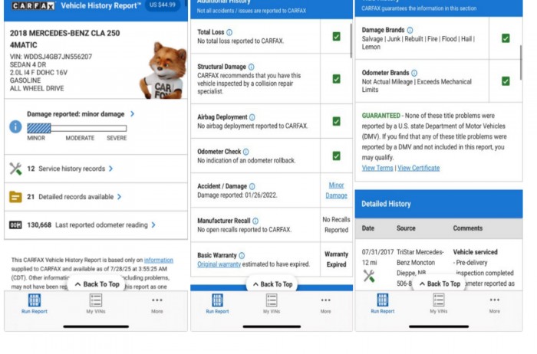Expand Last reported odometer reading chevron
537x354 pixels.
(153, 225)
